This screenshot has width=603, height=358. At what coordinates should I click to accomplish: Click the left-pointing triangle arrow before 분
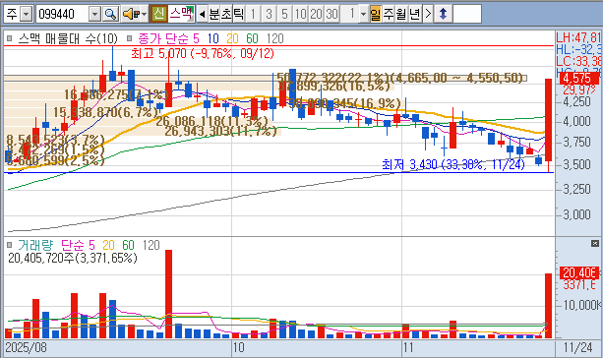[x=202, y=14]
